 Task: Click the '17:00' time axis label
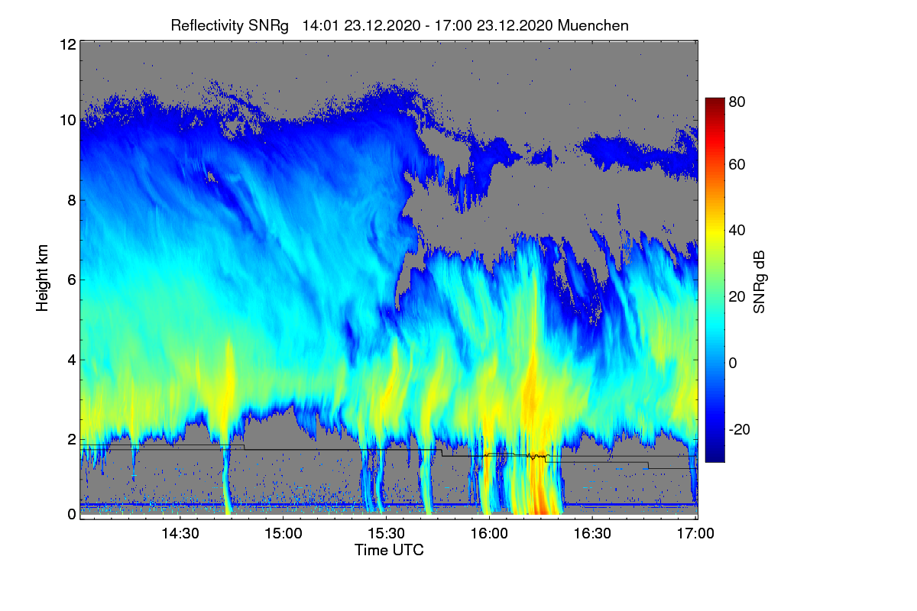coord(695,534)
